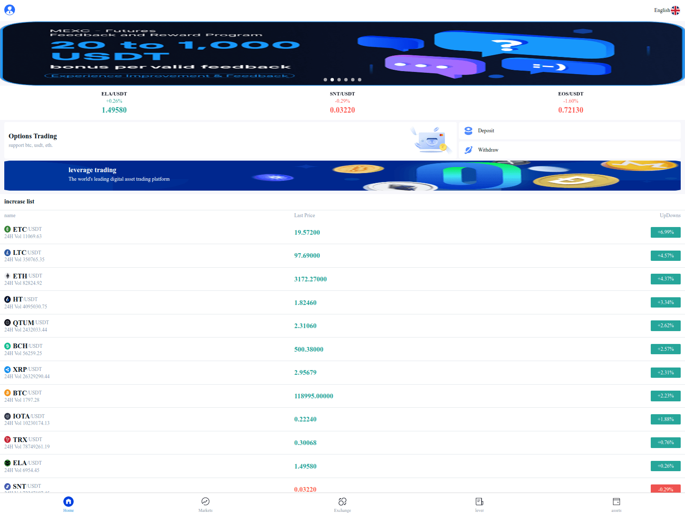Click the LTC coin icon
The width and height of the screenshot is (685, 514).
pos(7,253)
